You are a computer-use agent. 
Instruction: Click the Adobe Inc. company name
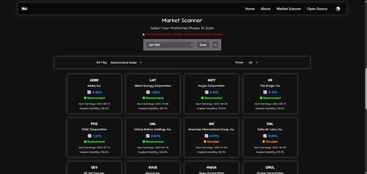tap(94, 86)
